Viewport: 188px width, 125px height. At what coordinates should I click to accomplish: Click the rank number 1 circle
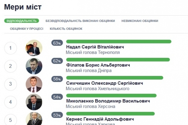coord(11,48)
